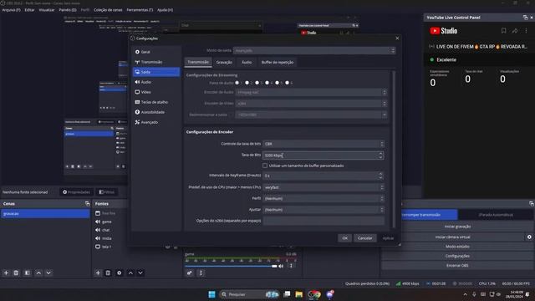
Task: Select audio track 1 radio button
Action: [237, 83]
